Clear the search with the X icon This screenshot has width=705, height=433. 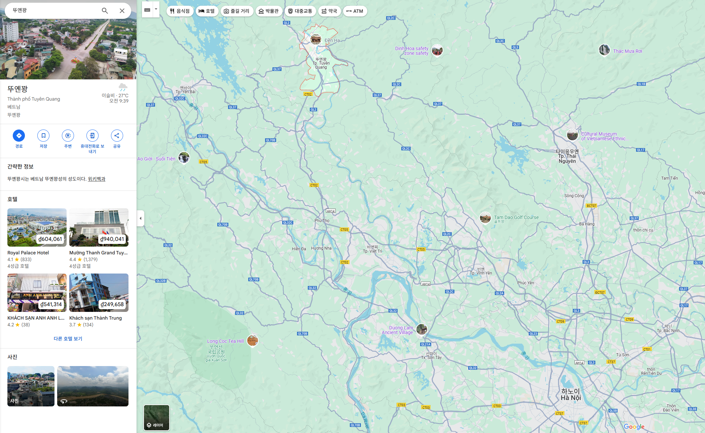122,11
